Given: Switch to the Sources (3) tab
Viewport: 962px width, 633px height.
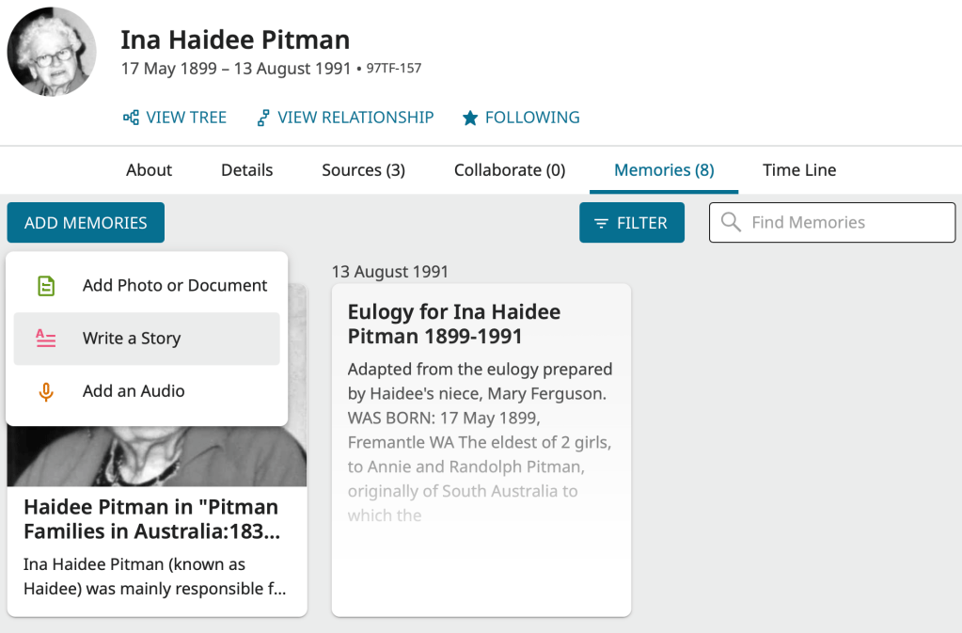Looking at the screenshot, I should coord(363,170).
